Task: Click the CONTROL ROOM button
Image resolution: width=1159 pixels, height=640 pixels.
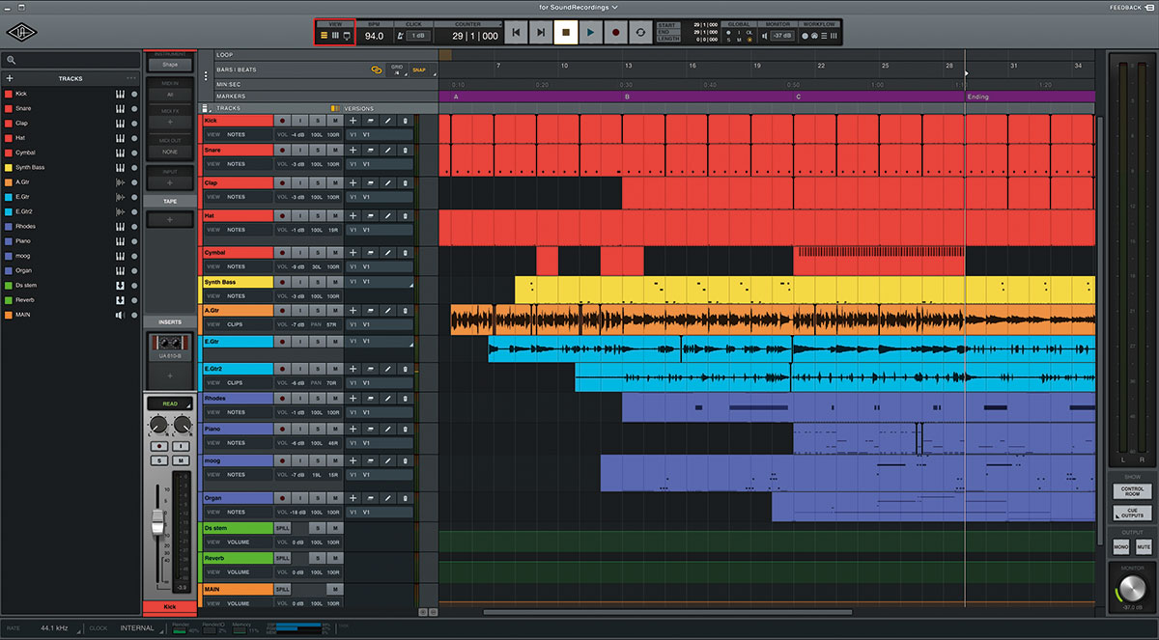Action: 1132,491
